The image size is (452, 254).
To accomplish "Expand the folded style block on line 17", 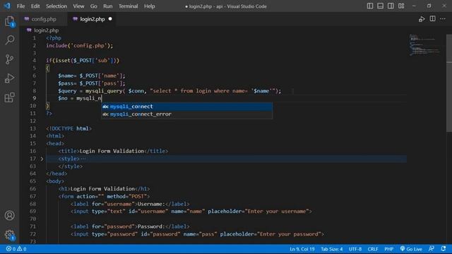I will 42,159.
